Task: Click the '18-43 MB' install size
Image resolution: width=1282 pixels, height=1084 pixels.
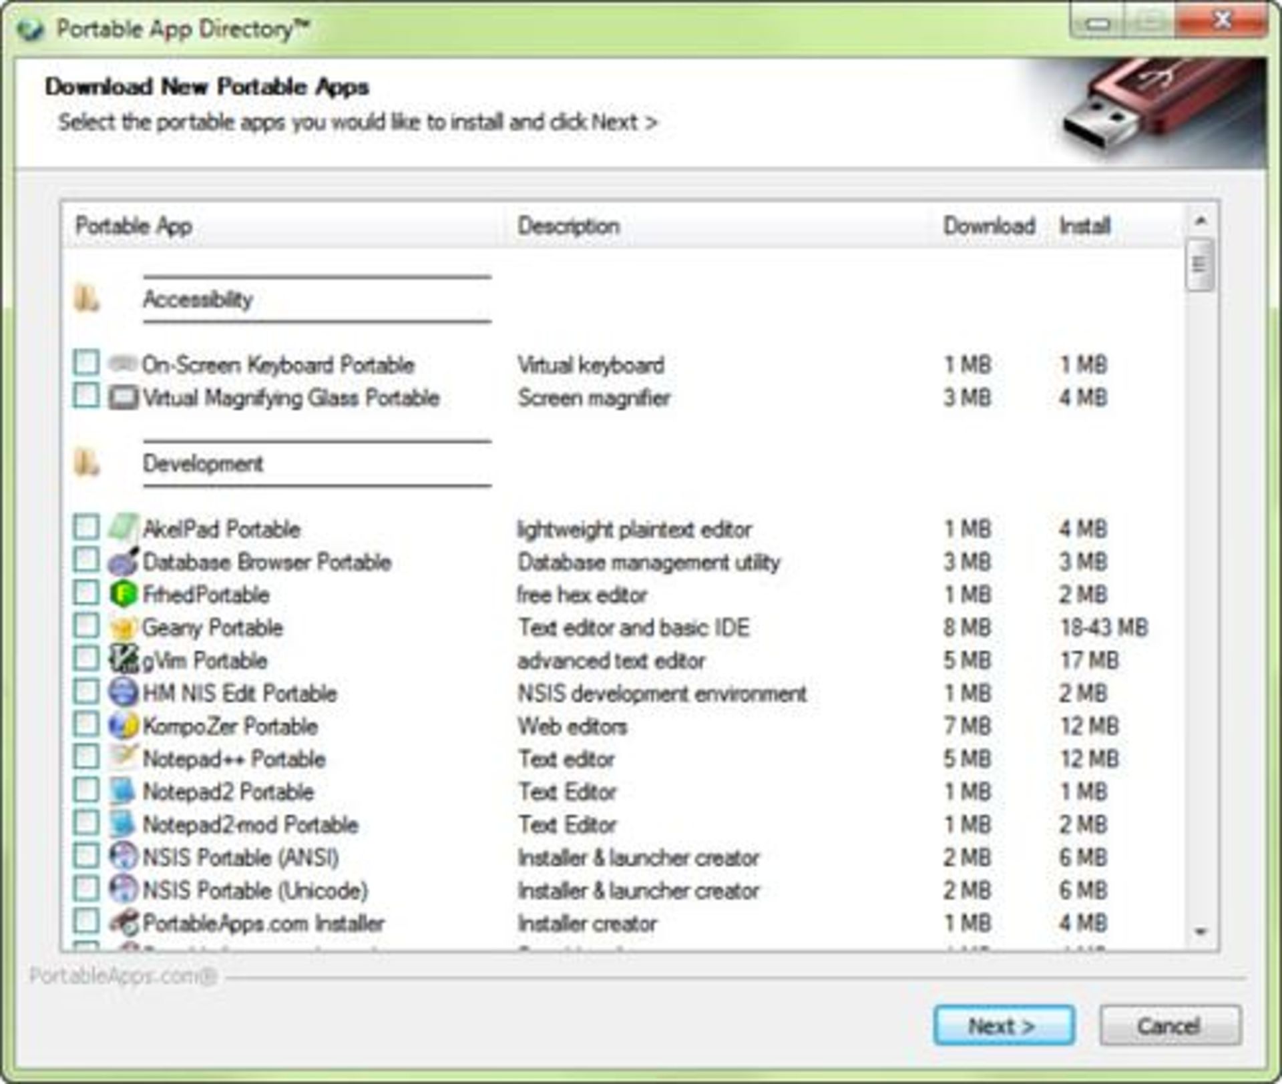Action: 1104,627
